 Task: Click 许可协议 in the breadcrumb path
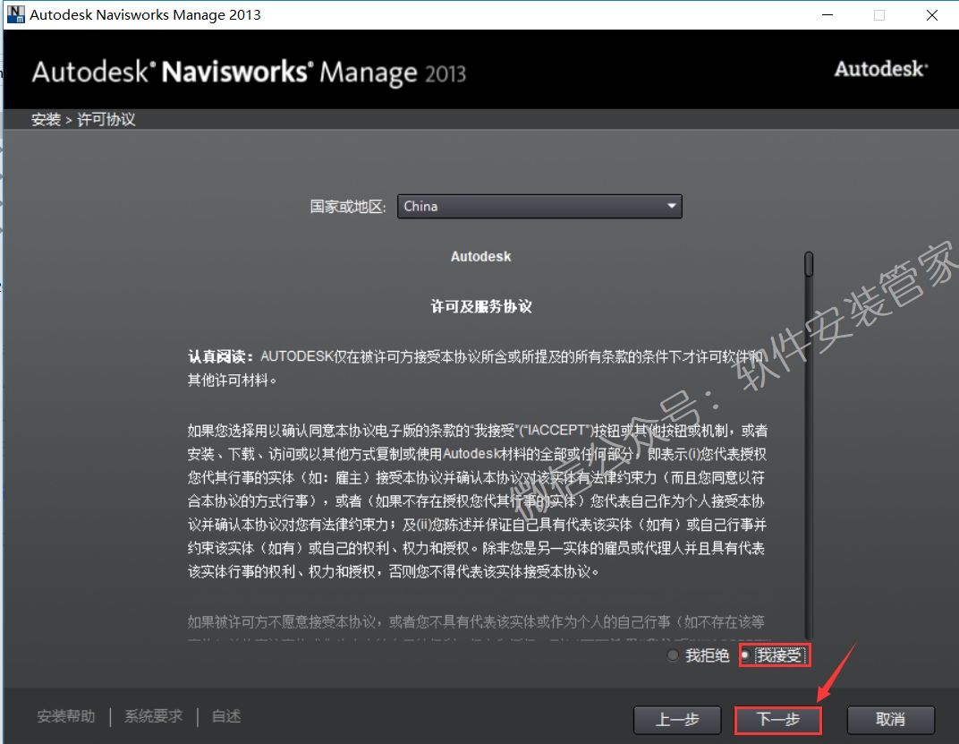coord(106,120)
